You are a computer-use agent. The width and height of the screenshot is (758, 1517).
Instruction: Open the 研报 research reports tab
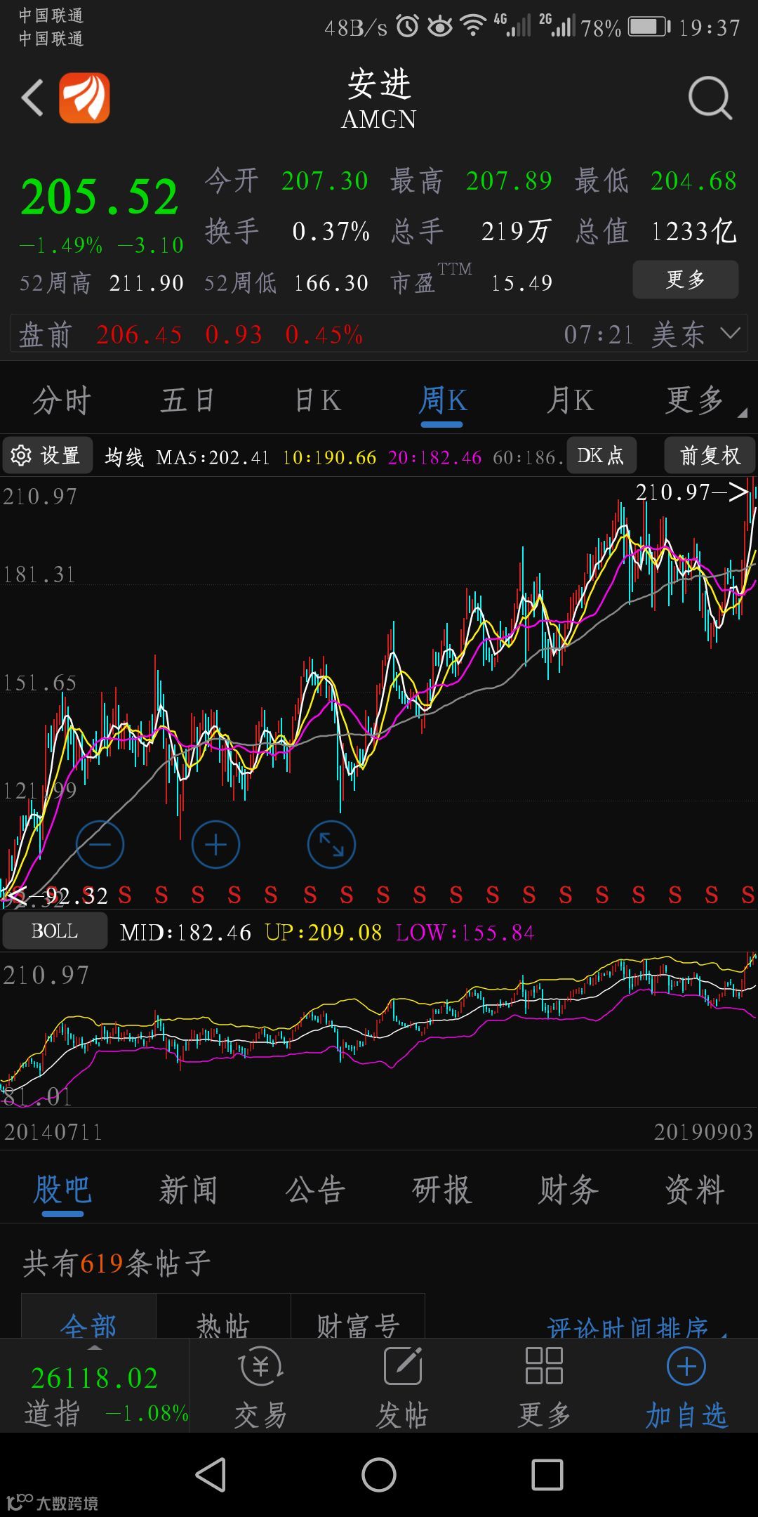click(x=441, y=1190)
